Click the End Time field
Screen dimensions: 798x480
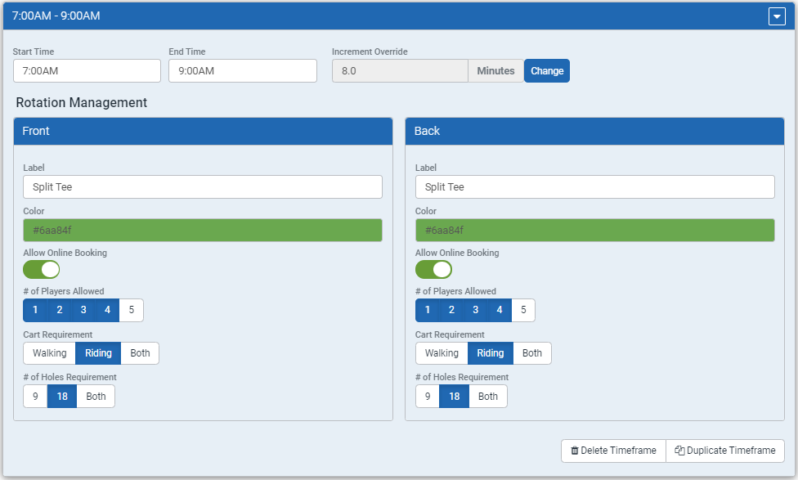[243, 71]
